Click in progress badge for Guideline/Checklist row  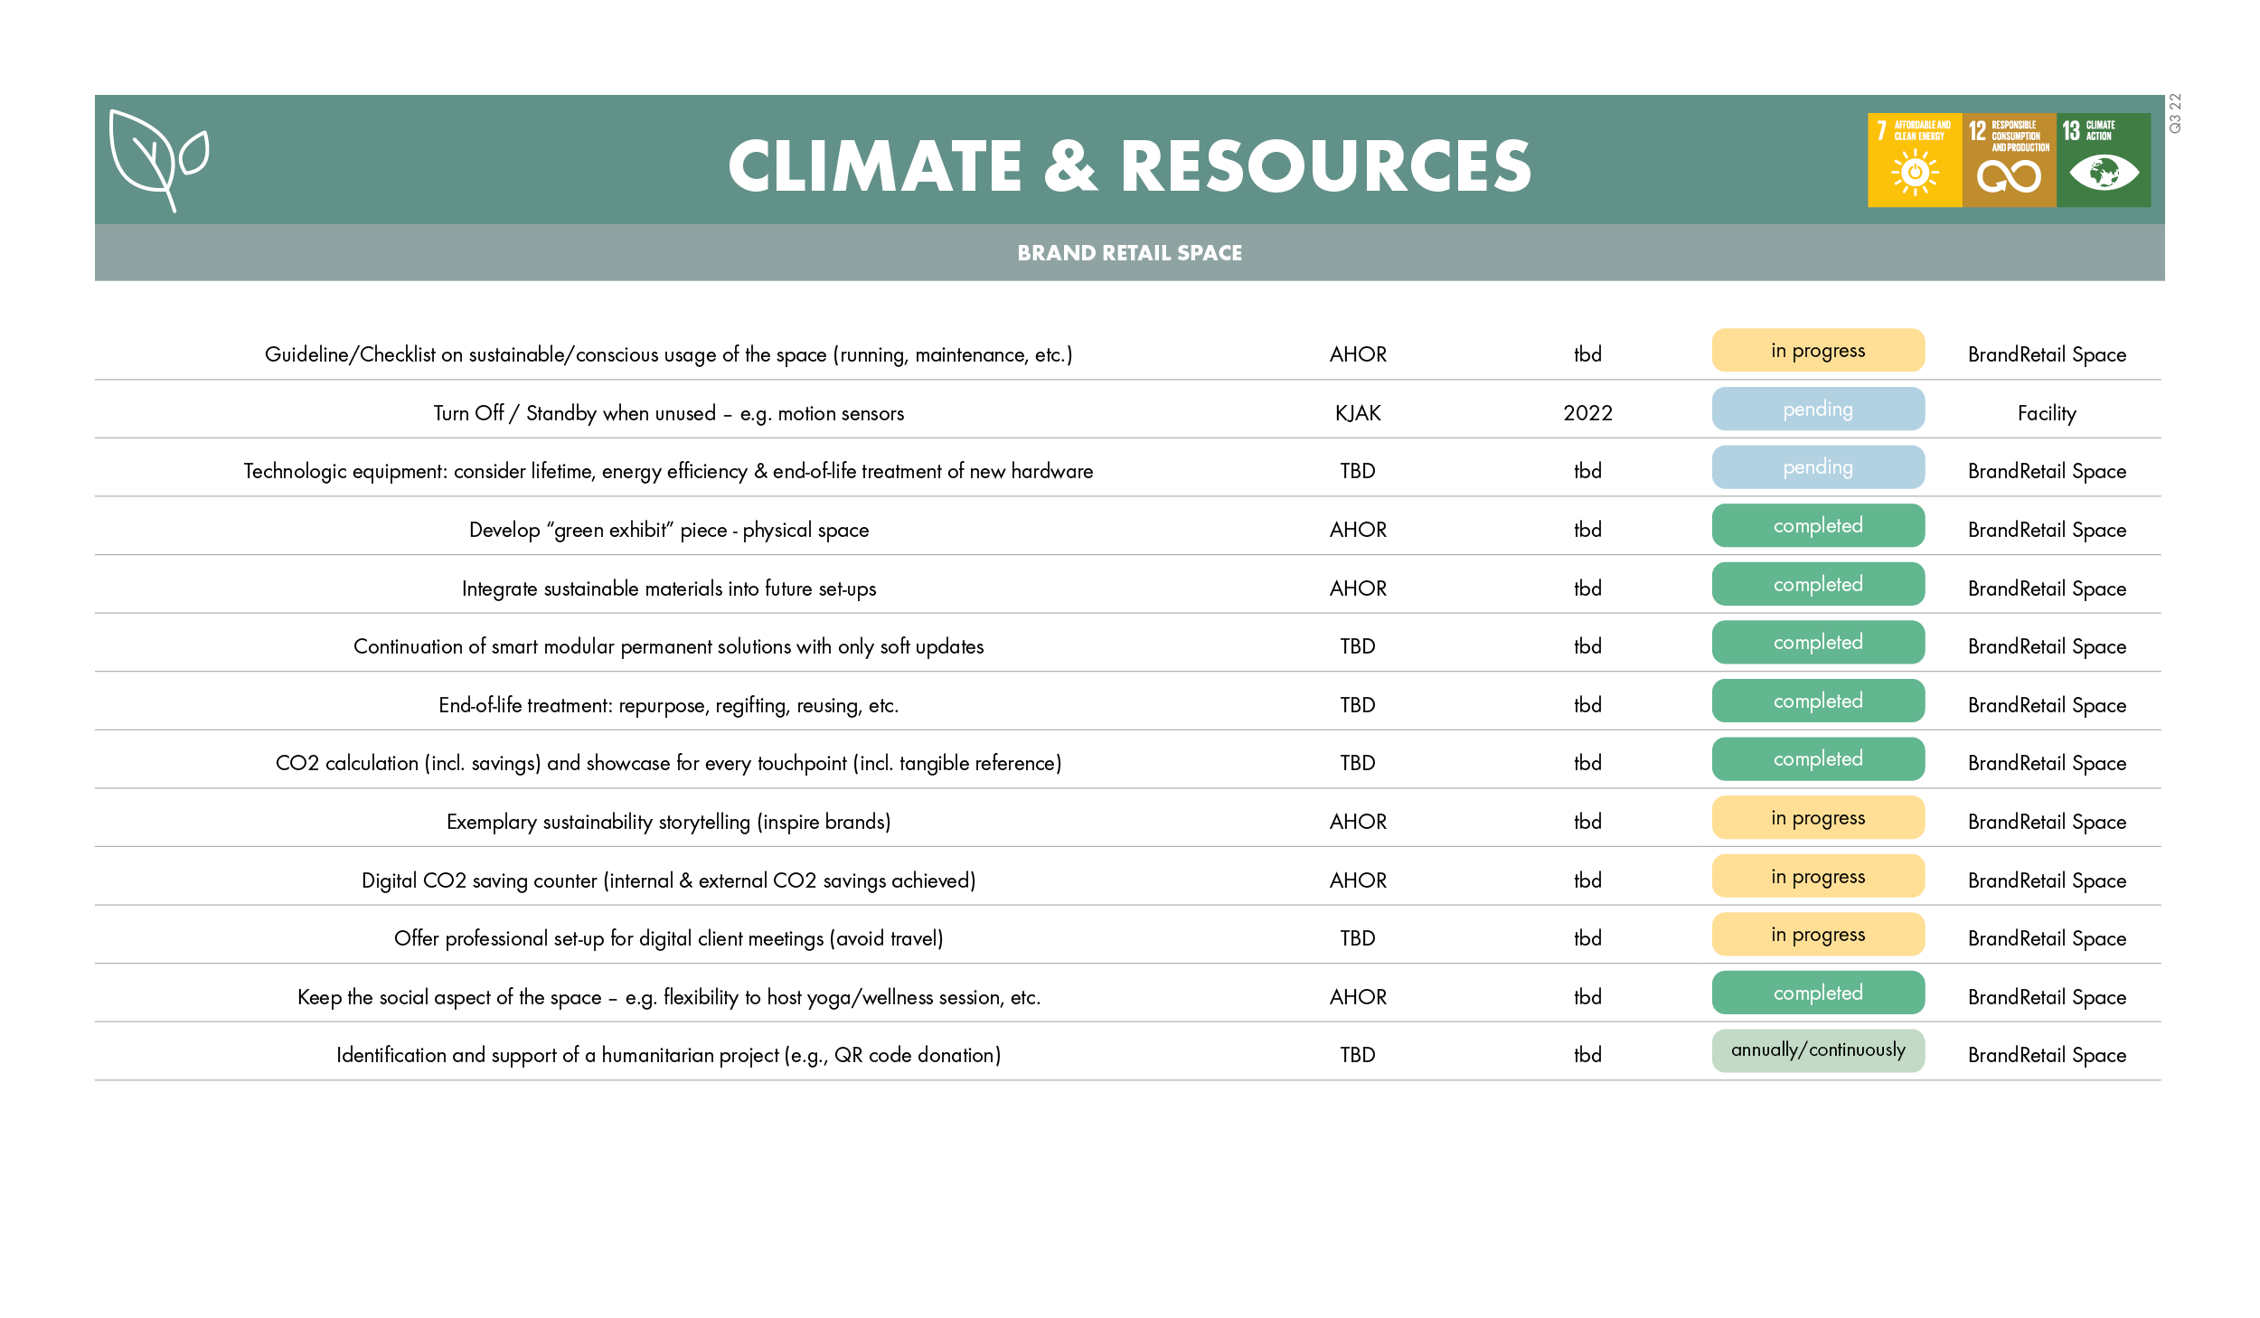tap(1817, 351)
